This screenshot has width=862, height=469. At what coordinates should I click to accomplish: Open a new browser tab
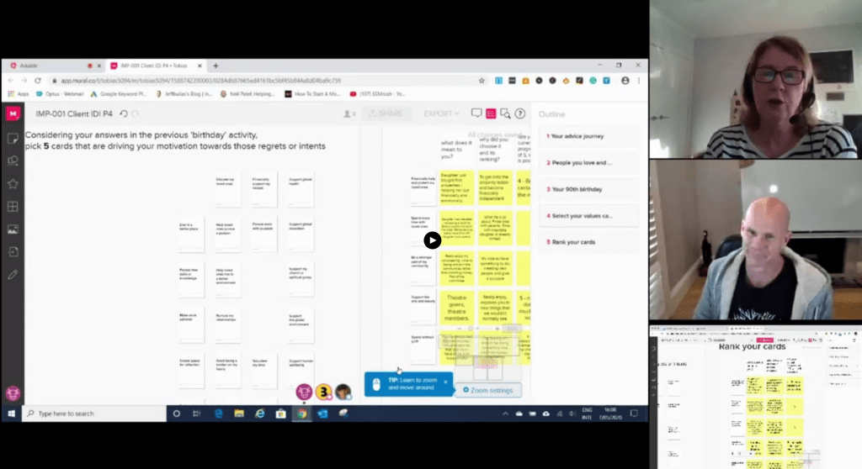tap(215, 66)
